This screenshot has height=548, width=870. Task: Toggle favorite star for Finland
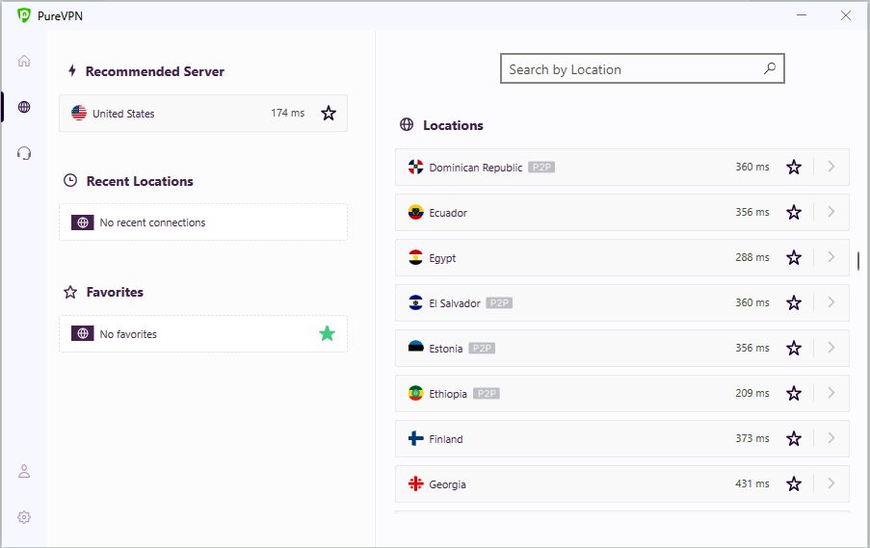[794, 439]
